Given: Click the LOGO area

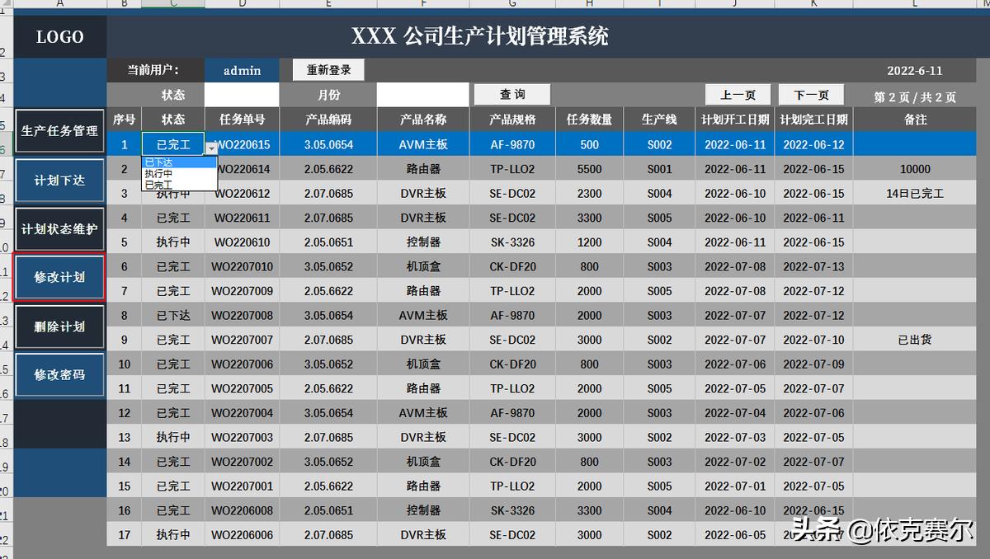Looking at the screenshot, I should coord(59,36).
